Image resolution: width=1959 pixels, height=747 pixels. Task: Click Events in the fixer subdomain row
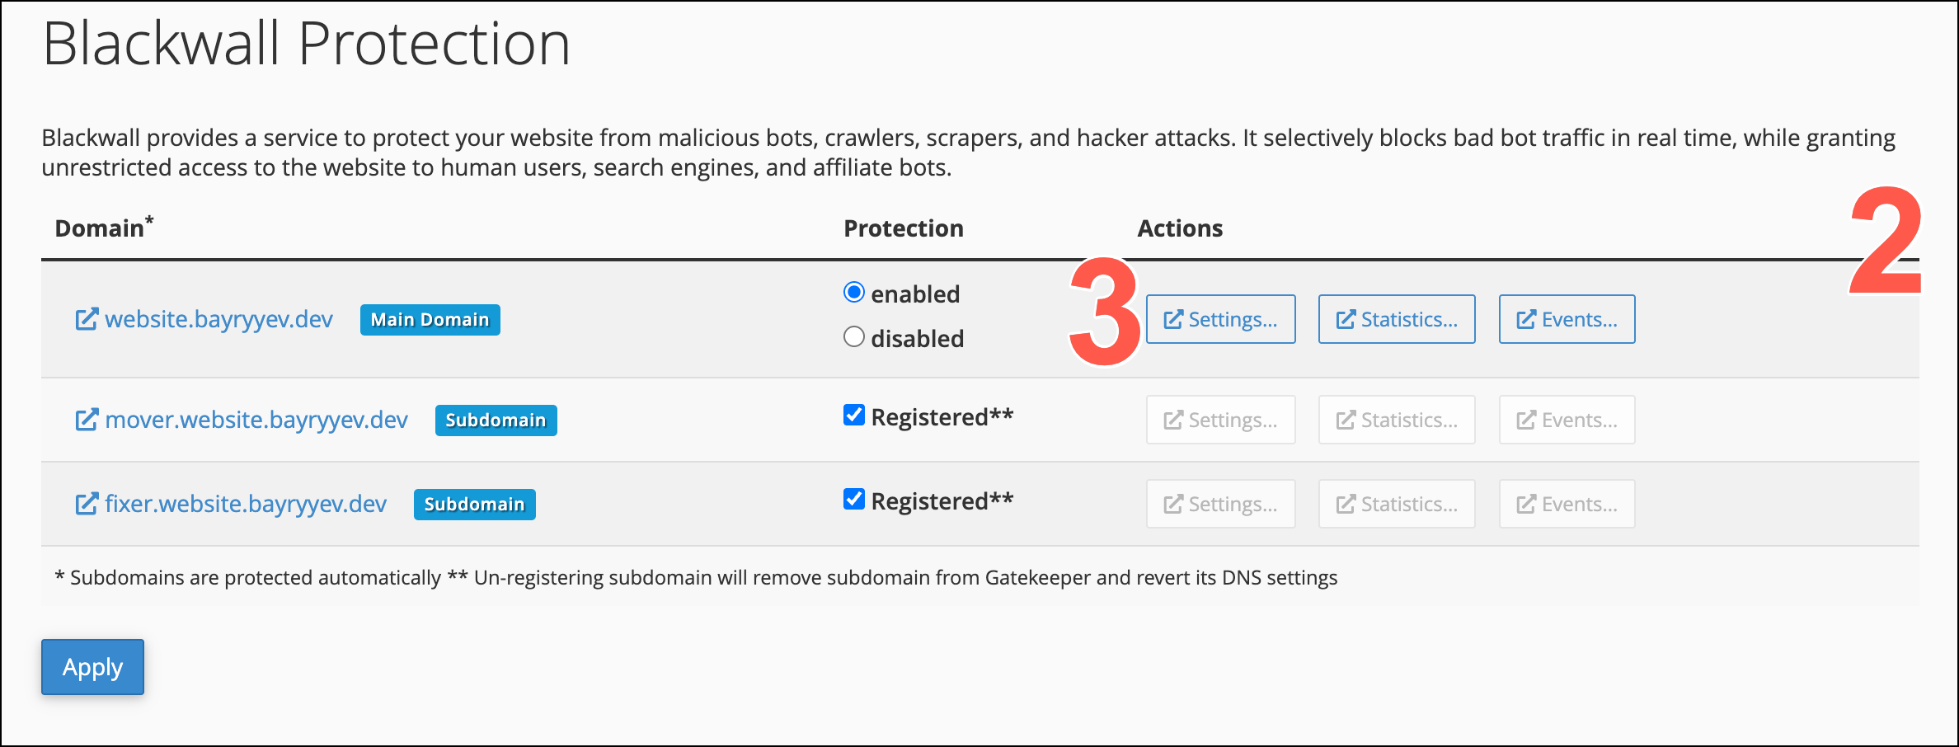1567,504
